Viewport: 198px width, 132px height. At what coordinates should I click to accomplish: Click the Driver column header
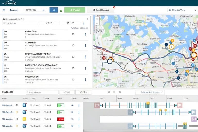click(33, 98)
